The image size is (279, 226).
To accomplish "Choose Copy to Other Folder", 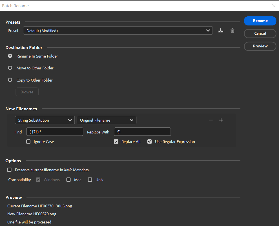I will (10, 80).
